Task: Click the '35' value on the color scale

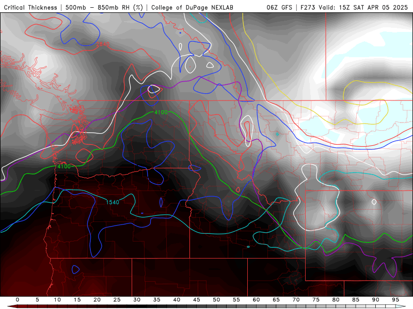Action: (157, 300)
